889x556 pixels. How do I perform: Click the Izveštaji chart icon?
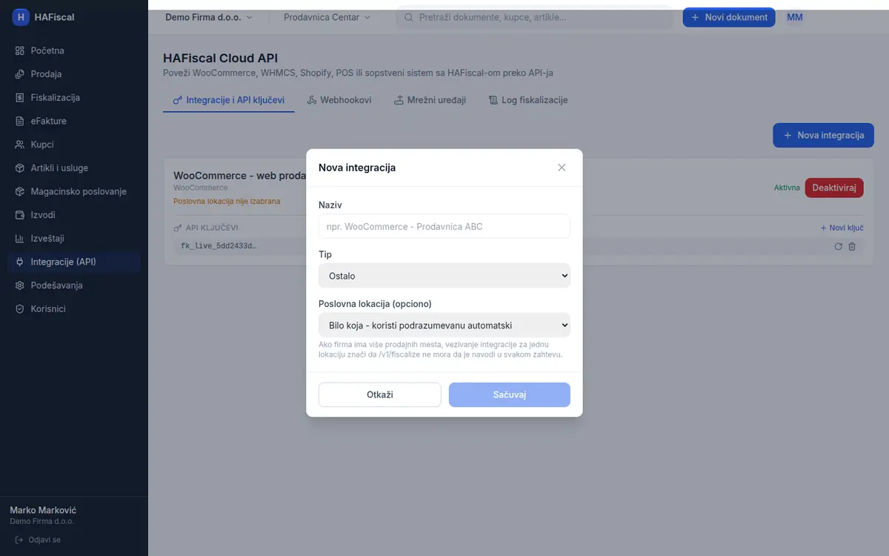20,239
